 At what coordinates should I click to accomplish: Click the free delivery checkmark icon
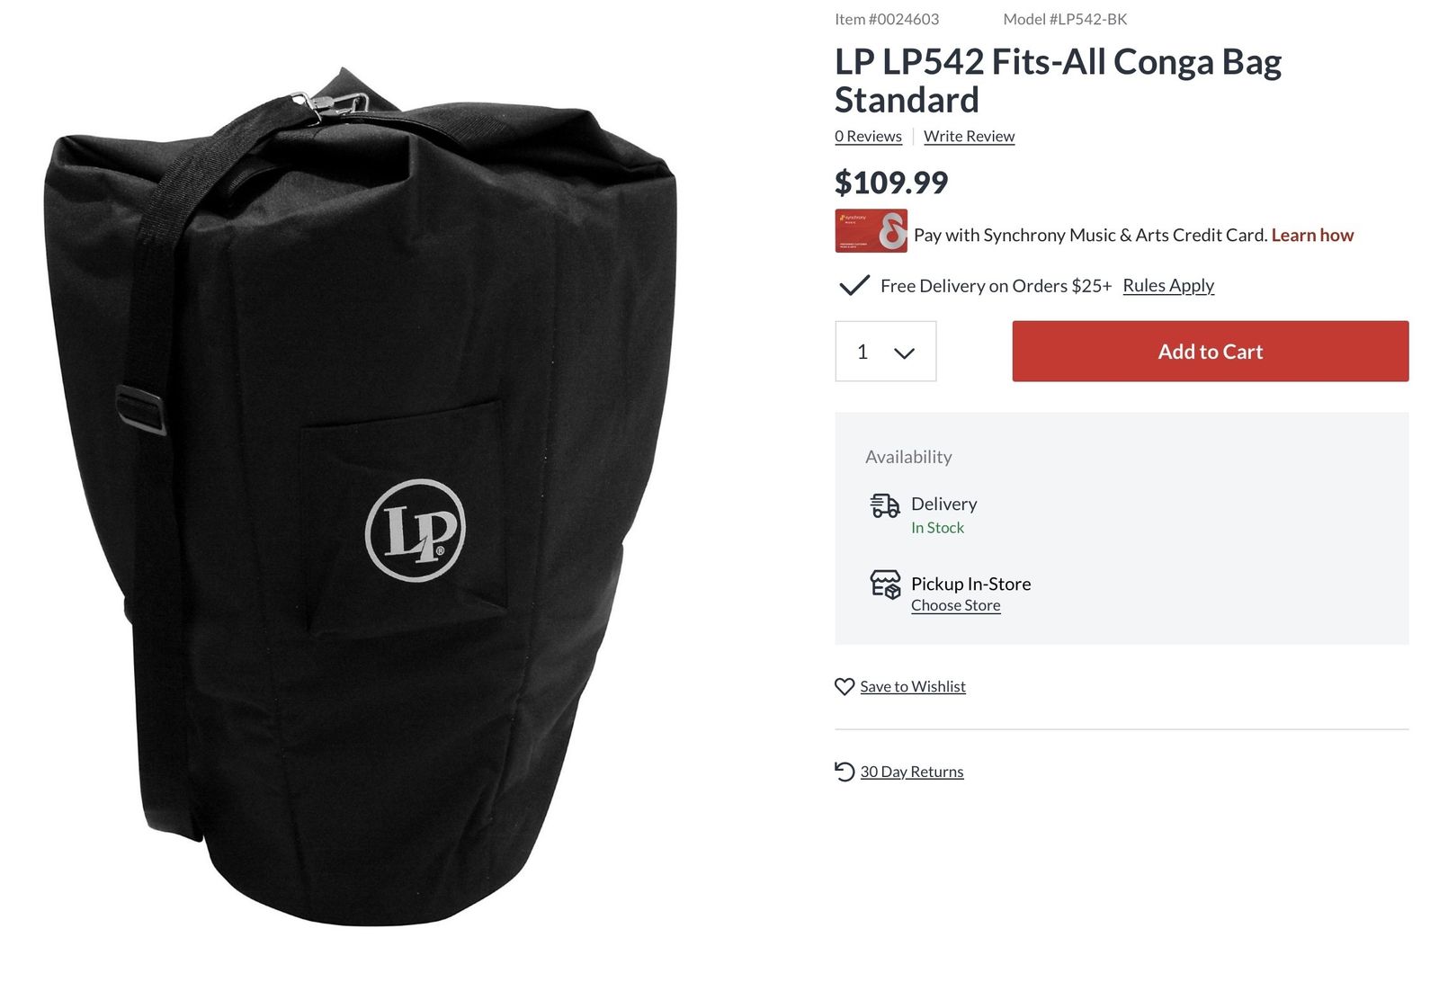point(854,285)
